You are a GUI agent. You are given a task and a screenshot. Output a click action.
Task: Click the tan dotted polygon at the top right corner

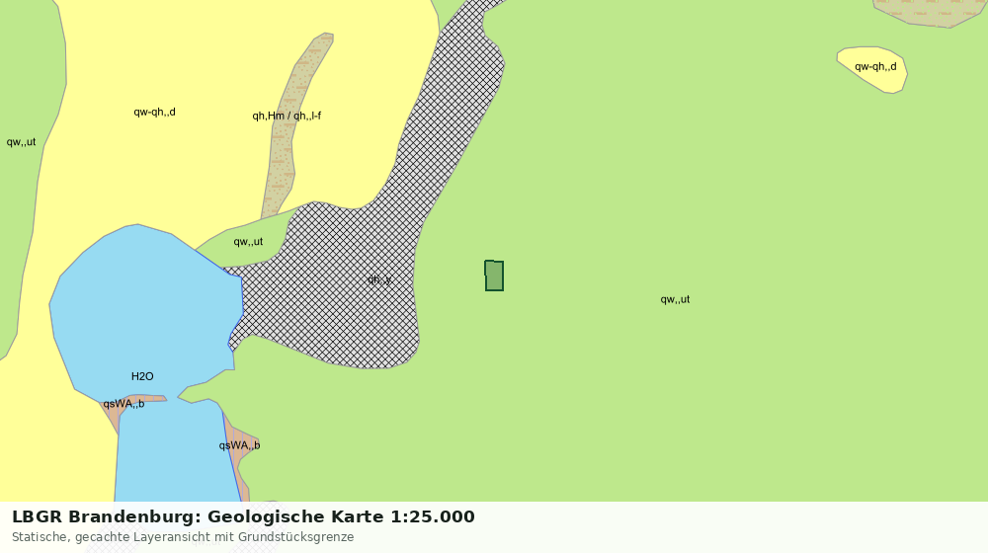(930, 13)
